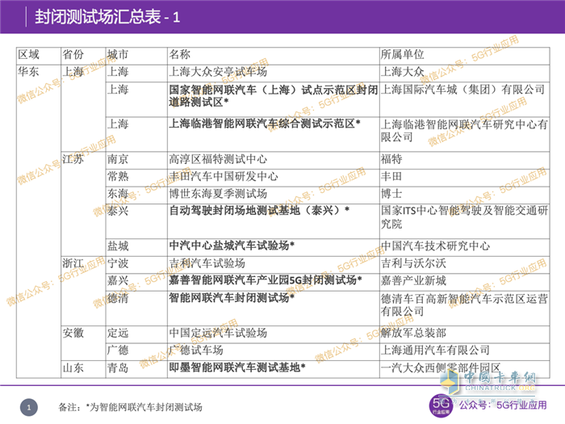Viewport: 565px width, 424px height.
Task: Select the 所属单位 column header
Action: coord(464,56)
